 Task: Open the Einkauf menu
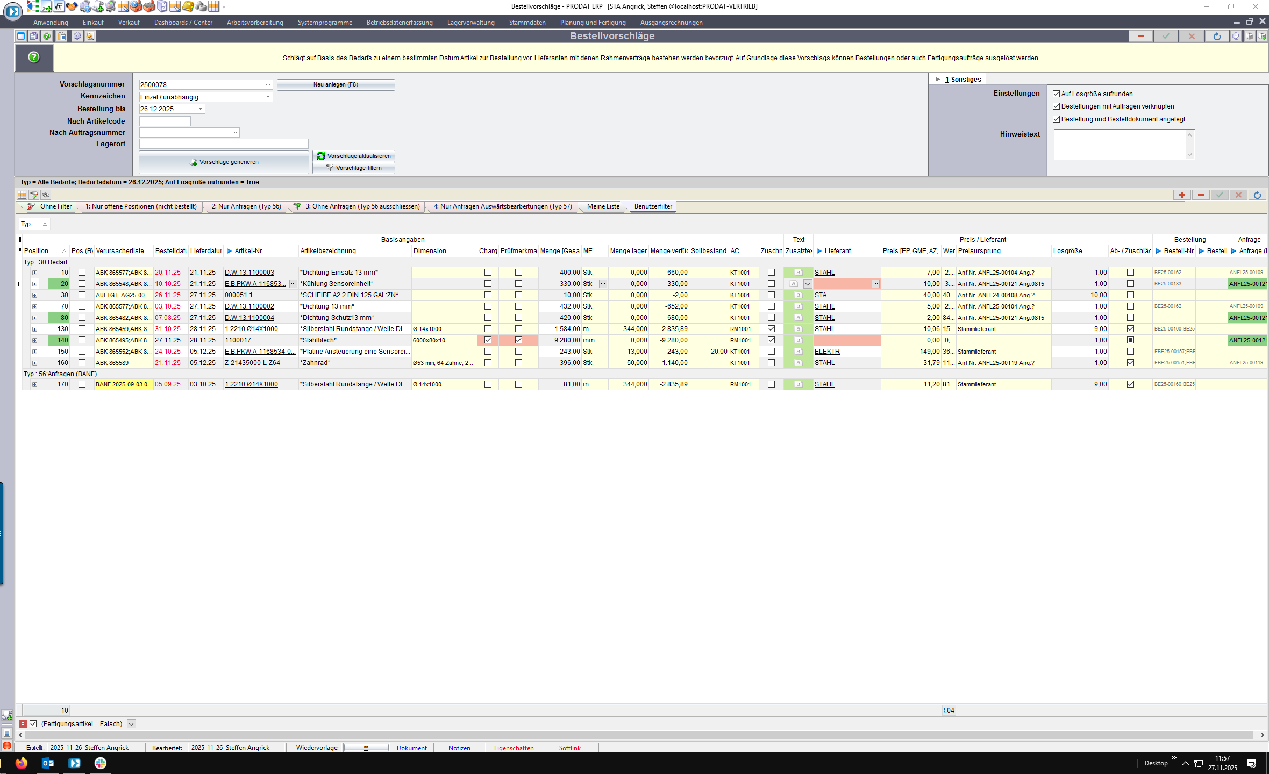coord(93,23)
